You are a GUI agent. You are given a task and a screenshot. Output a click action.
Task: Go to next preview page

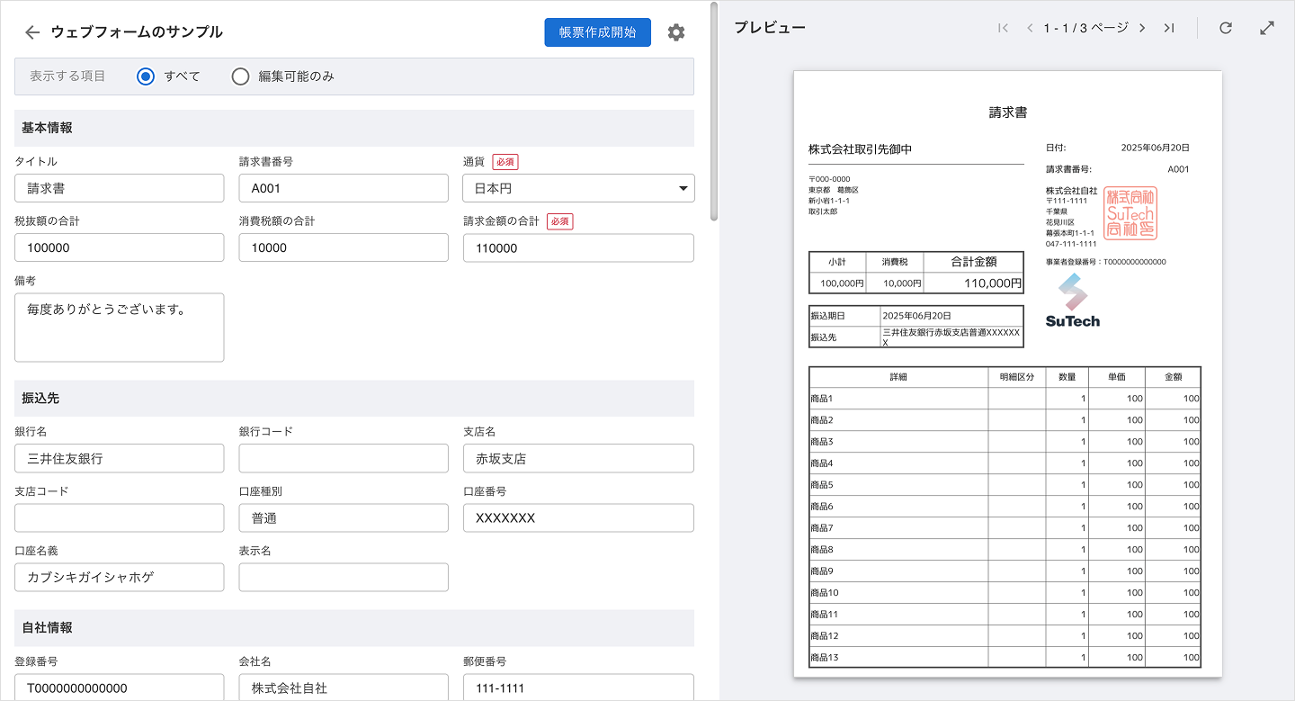pos(1142,28)
